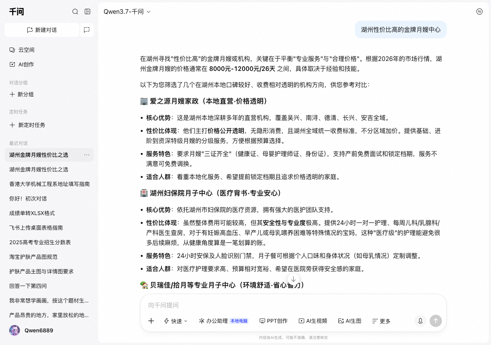This screenshot has width=491, height=345.
Task: Open conversation 成绩单转XLSX格式
Action: [x=49, y=213]
